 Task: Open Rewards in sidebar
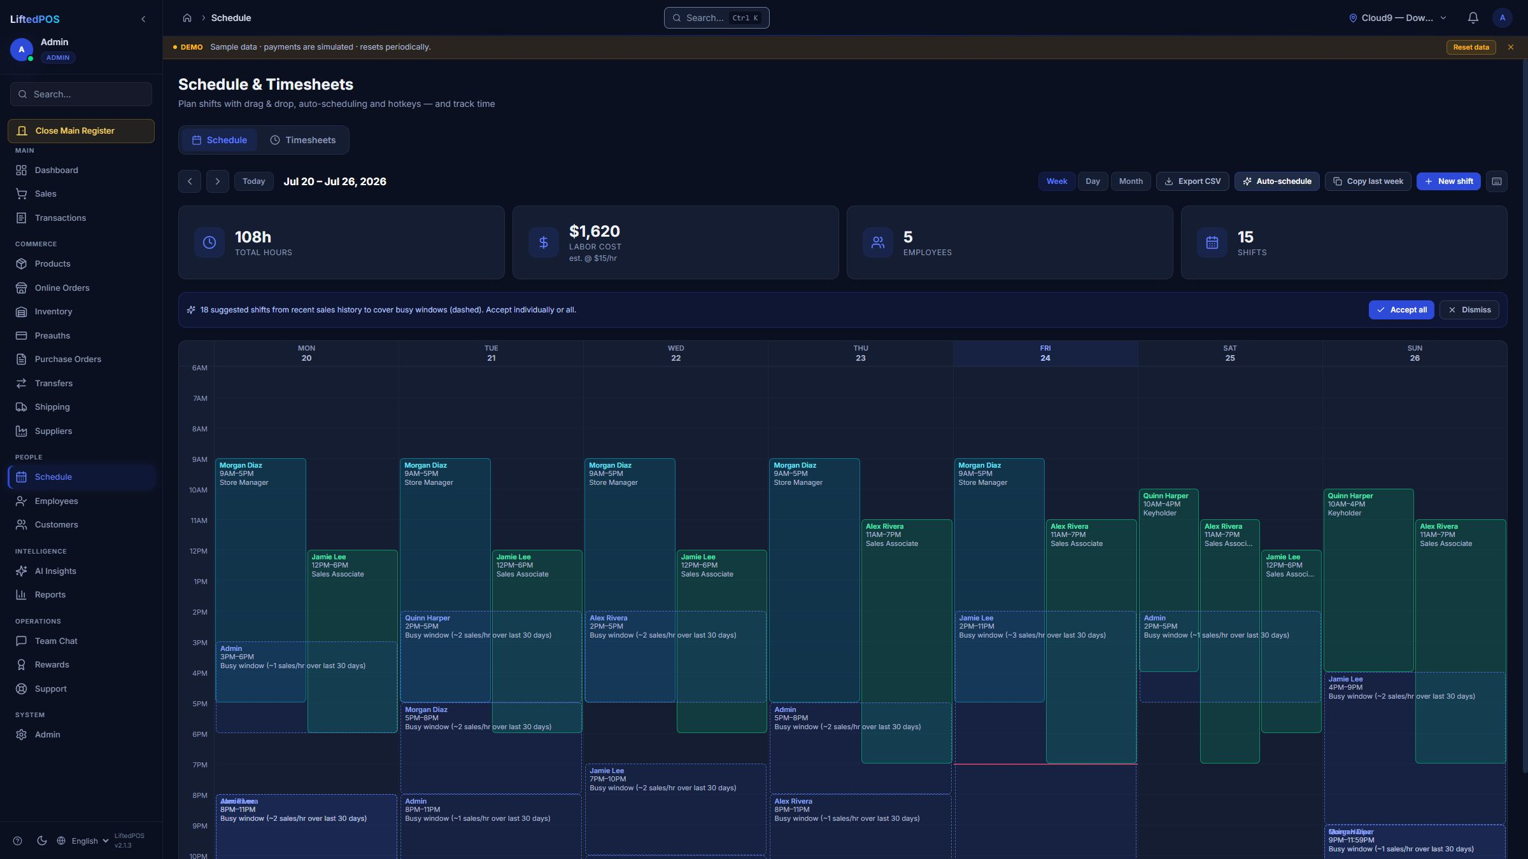(x=81, y=664)
